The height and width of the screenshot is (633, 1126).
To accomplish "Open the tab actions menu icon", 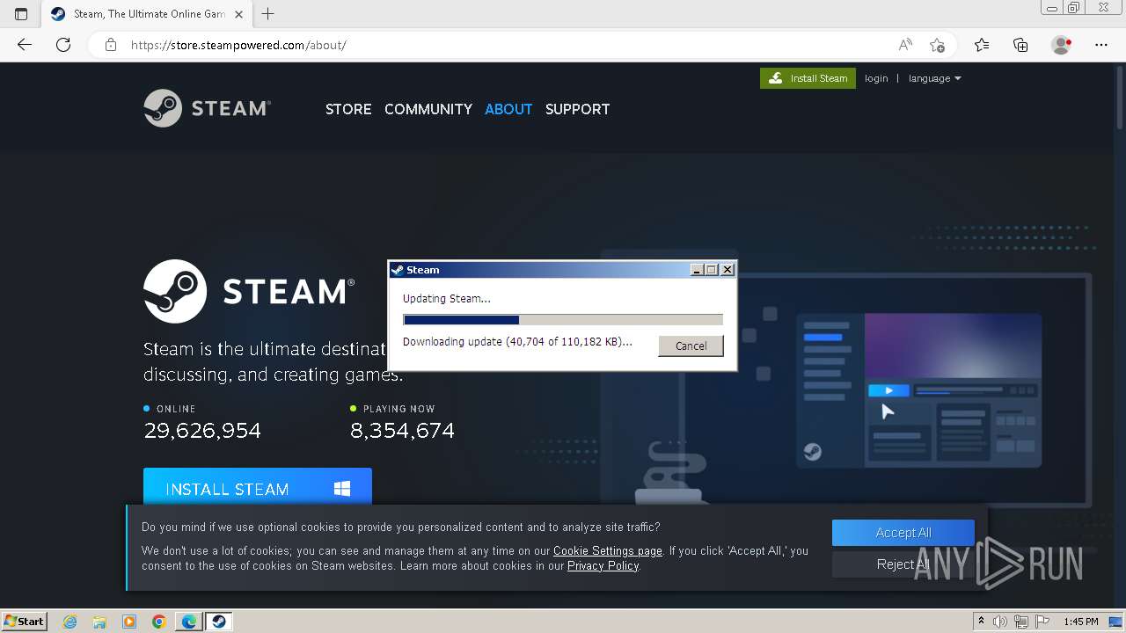I will coord(21,14).
